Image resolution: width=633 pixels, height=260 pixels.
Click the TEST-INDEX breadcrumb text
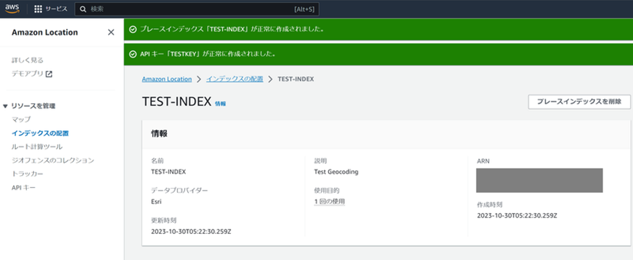pyautogui.click(x=296, y=79)
